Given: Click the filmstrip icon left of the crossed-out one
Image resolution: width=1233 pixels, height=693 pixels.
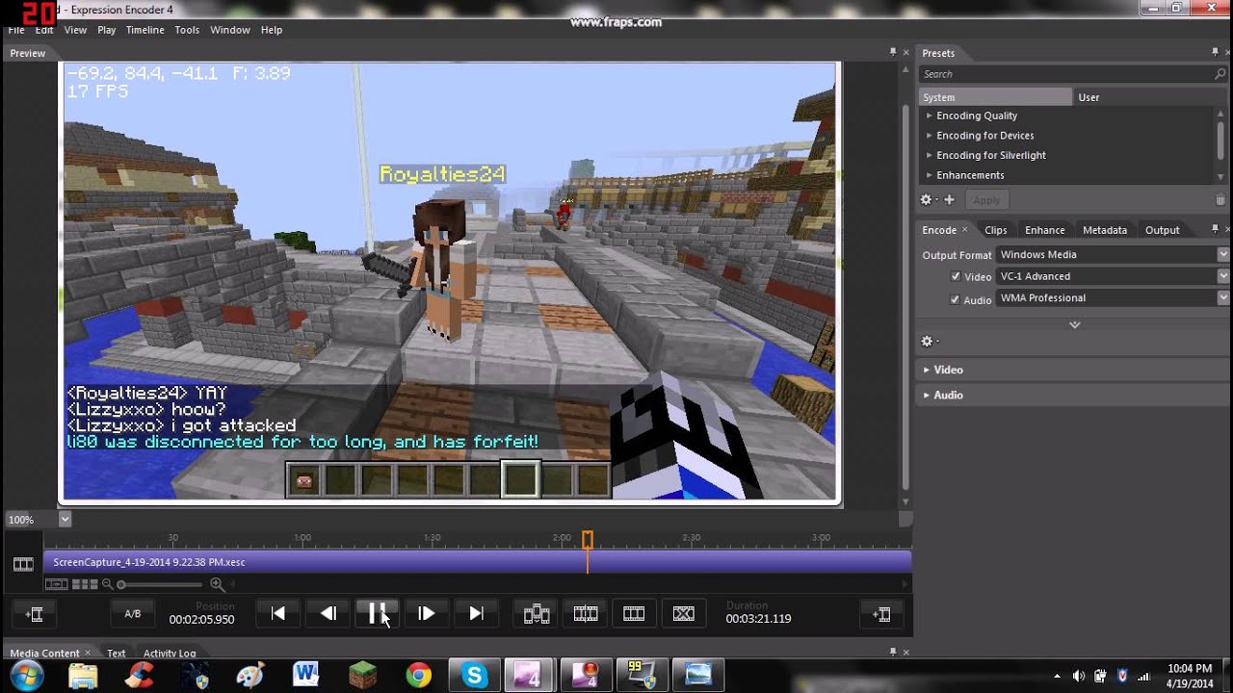Looking at the screenshot, I should coord(634,613).
